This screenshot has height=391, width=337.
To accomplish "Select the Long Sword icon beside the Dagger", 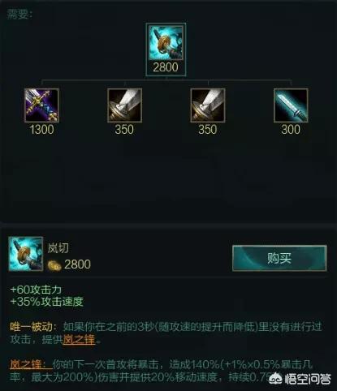I will pos(208,105).
